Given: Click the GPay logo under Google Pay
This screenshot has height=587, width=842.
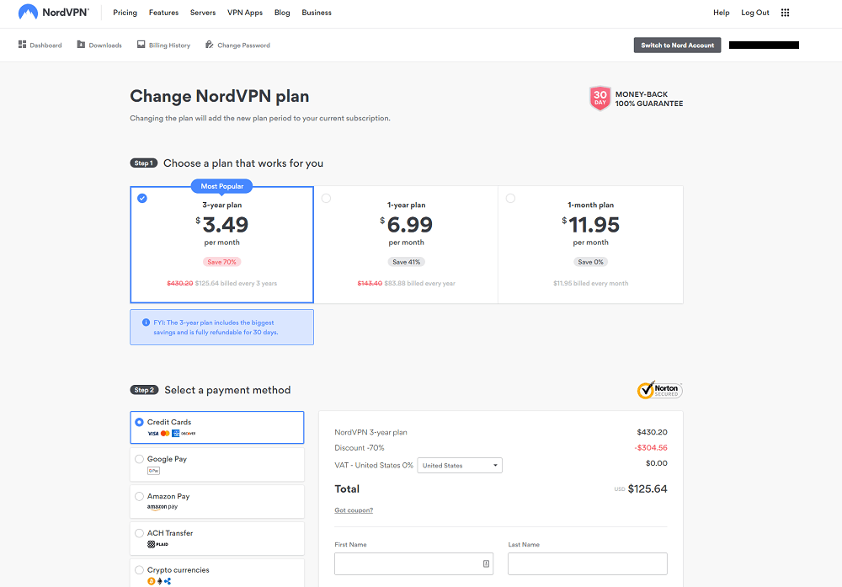Looking at the screenshot, I should tap(153, 471).
